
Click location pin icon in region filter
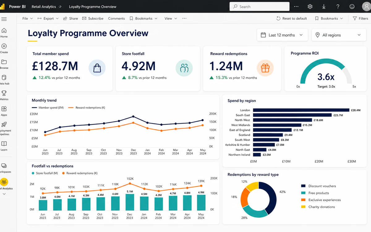coord(318,35)
